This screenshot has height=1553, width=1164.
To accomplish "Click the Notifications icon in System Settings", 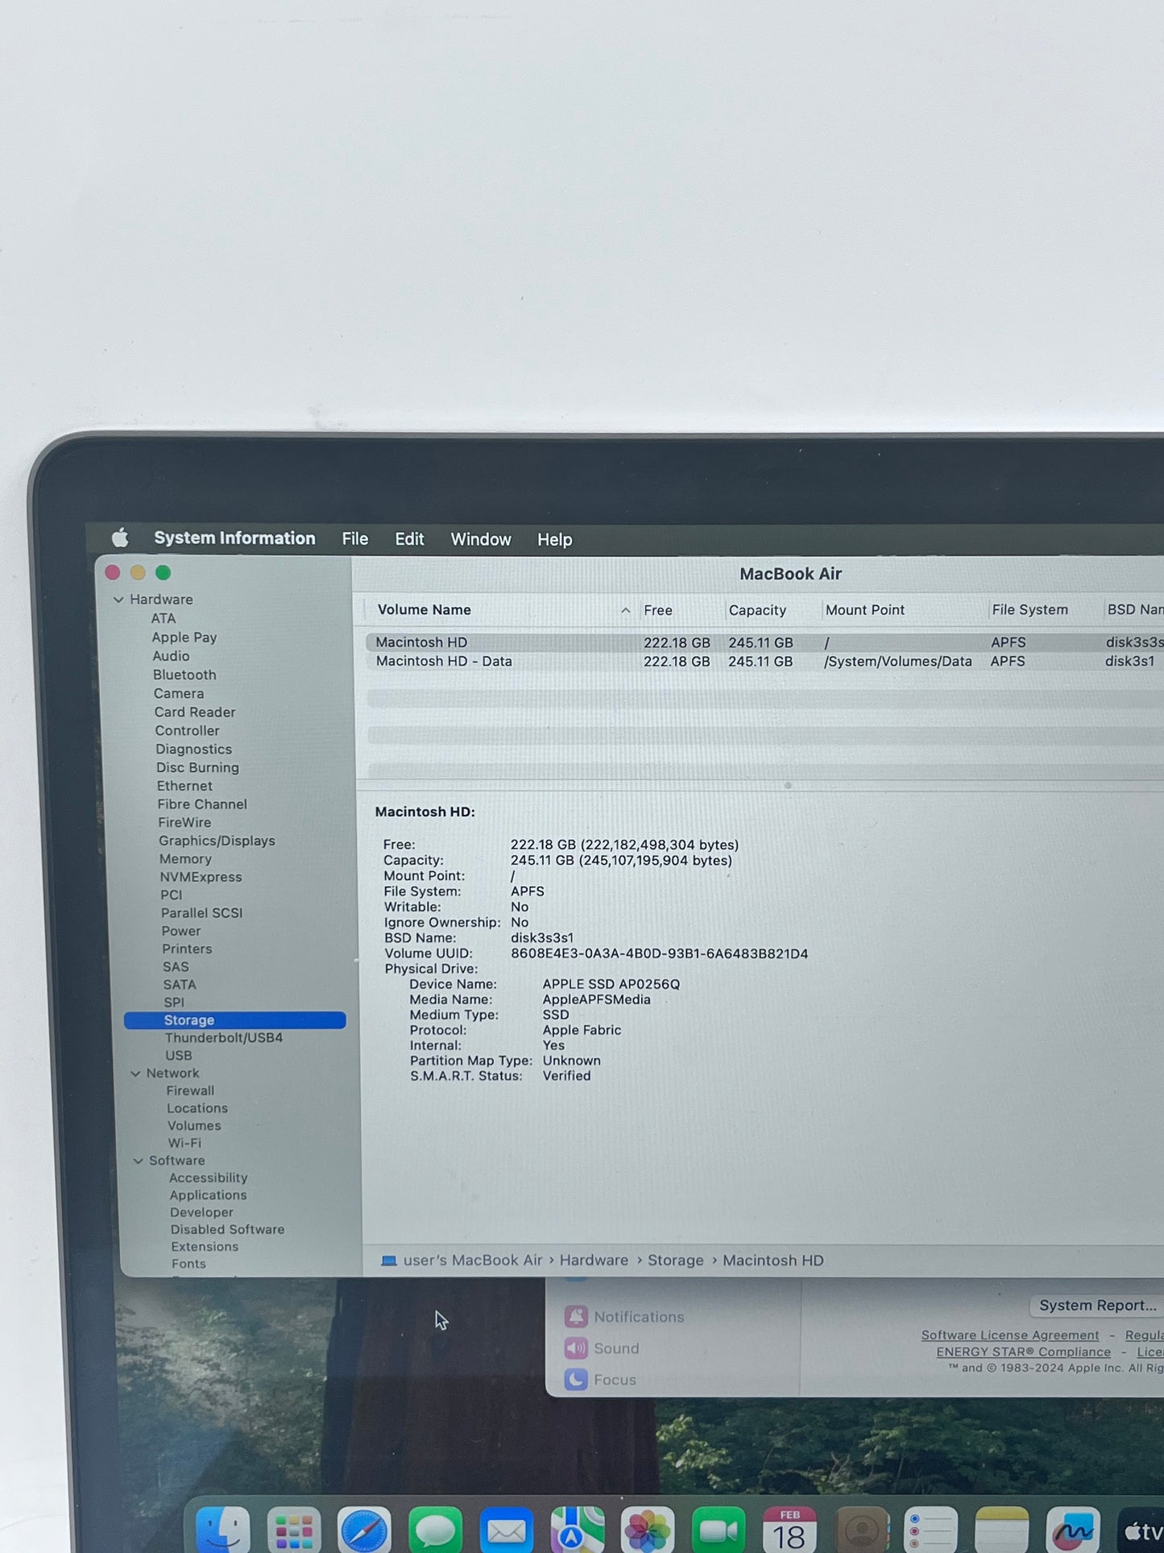I will point(576,1316).
